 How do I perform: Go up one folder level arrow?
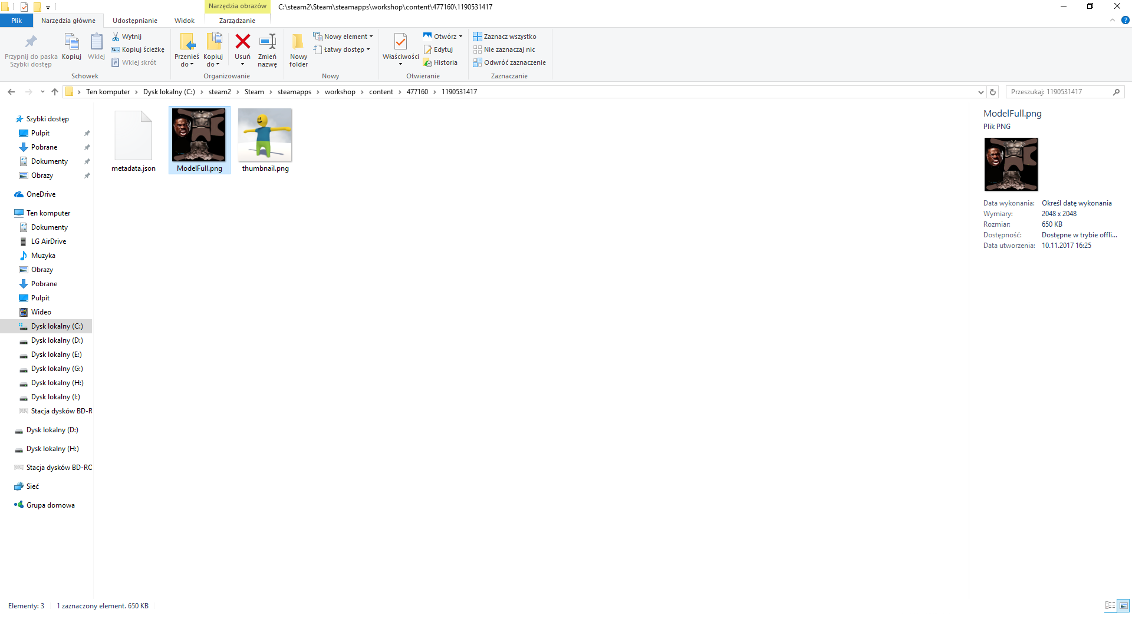[x=55, y=92]
